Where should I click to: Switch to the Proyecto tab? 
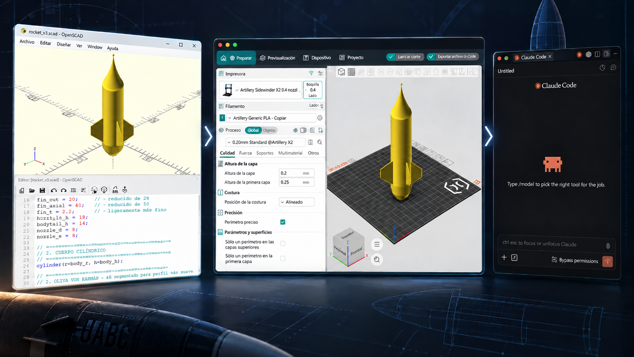click(352, 58)
